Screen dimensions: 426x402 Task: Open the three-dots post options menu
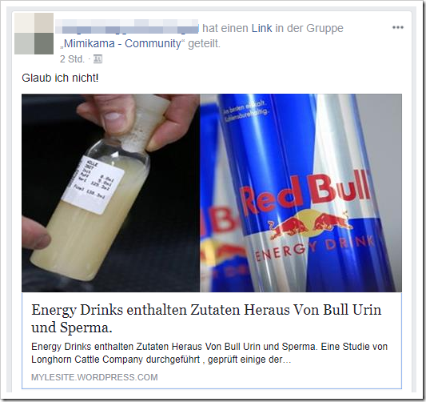[x=398, y=27]
